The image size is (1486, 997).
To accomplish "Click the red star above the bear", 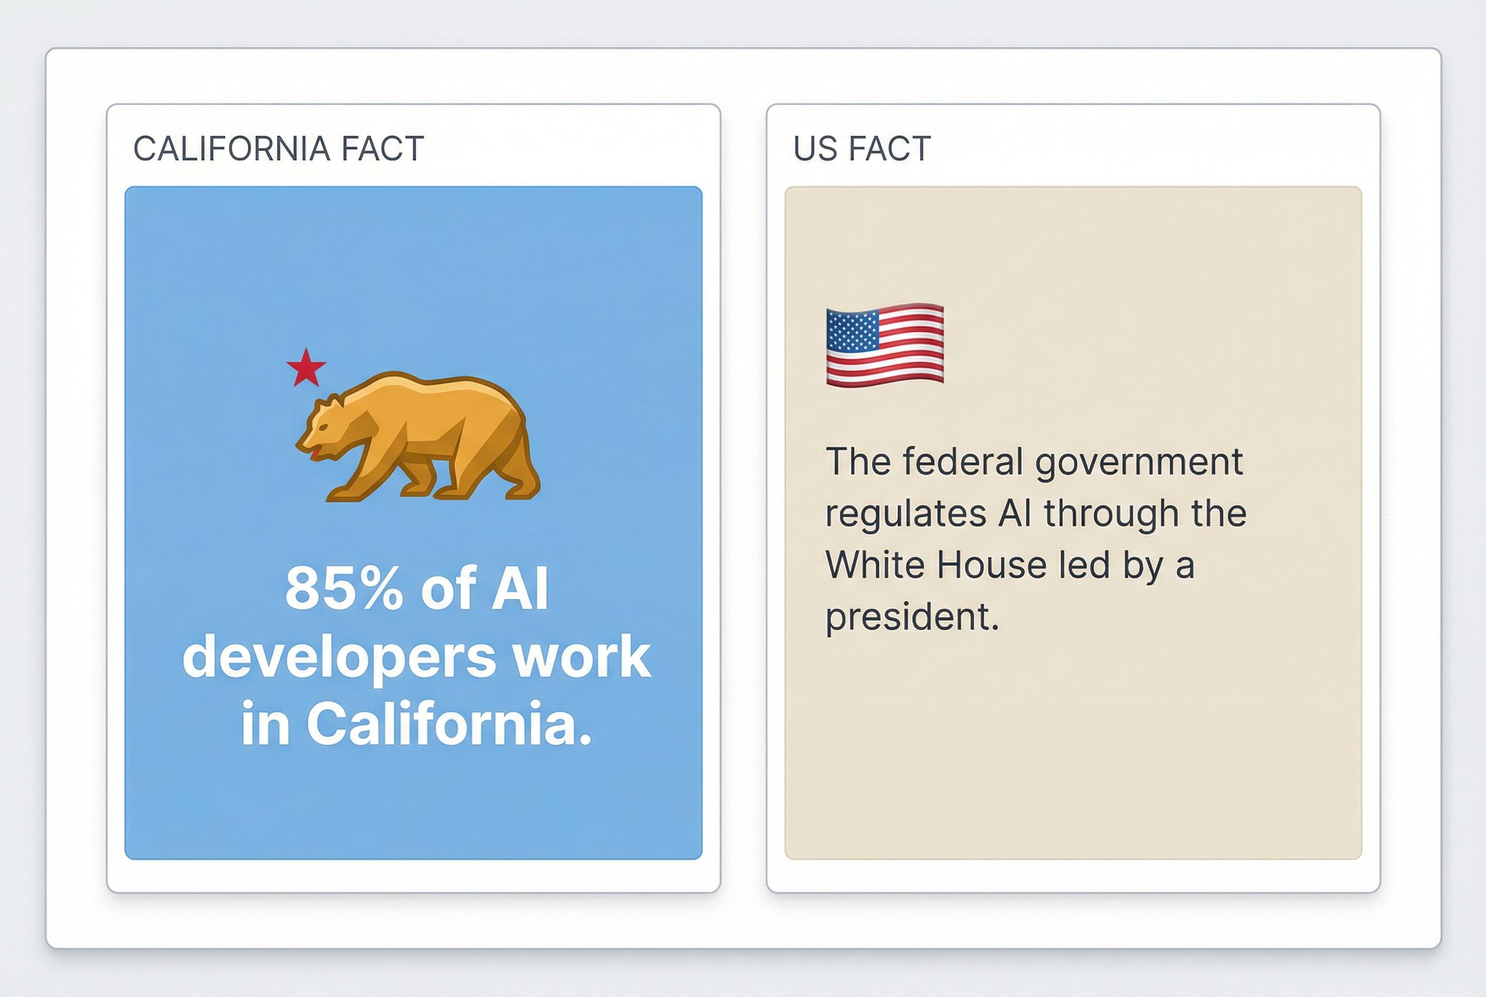I will (306, 368).
